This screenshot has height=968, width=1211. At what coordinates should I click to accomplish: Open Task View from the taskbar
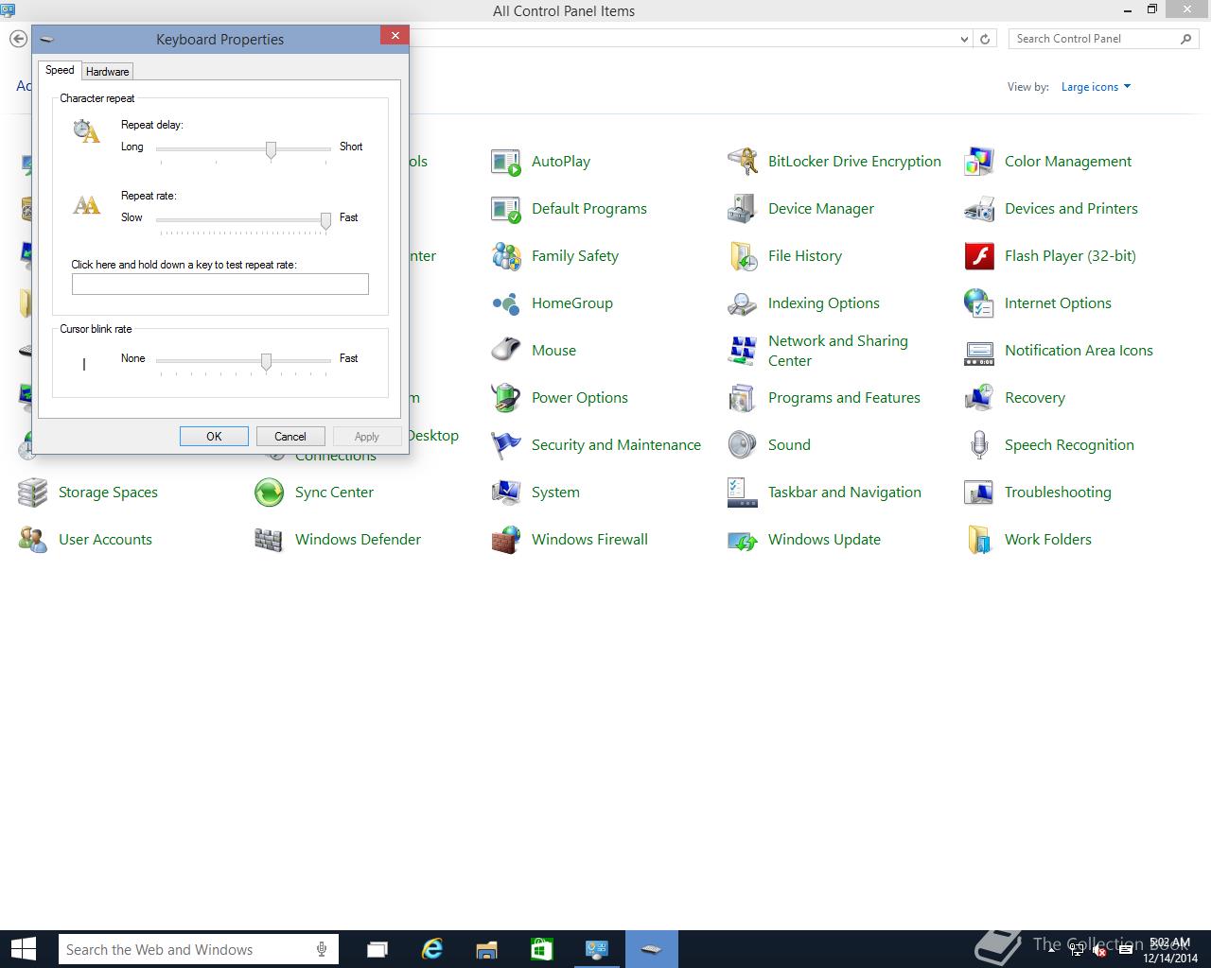[377, 949]
